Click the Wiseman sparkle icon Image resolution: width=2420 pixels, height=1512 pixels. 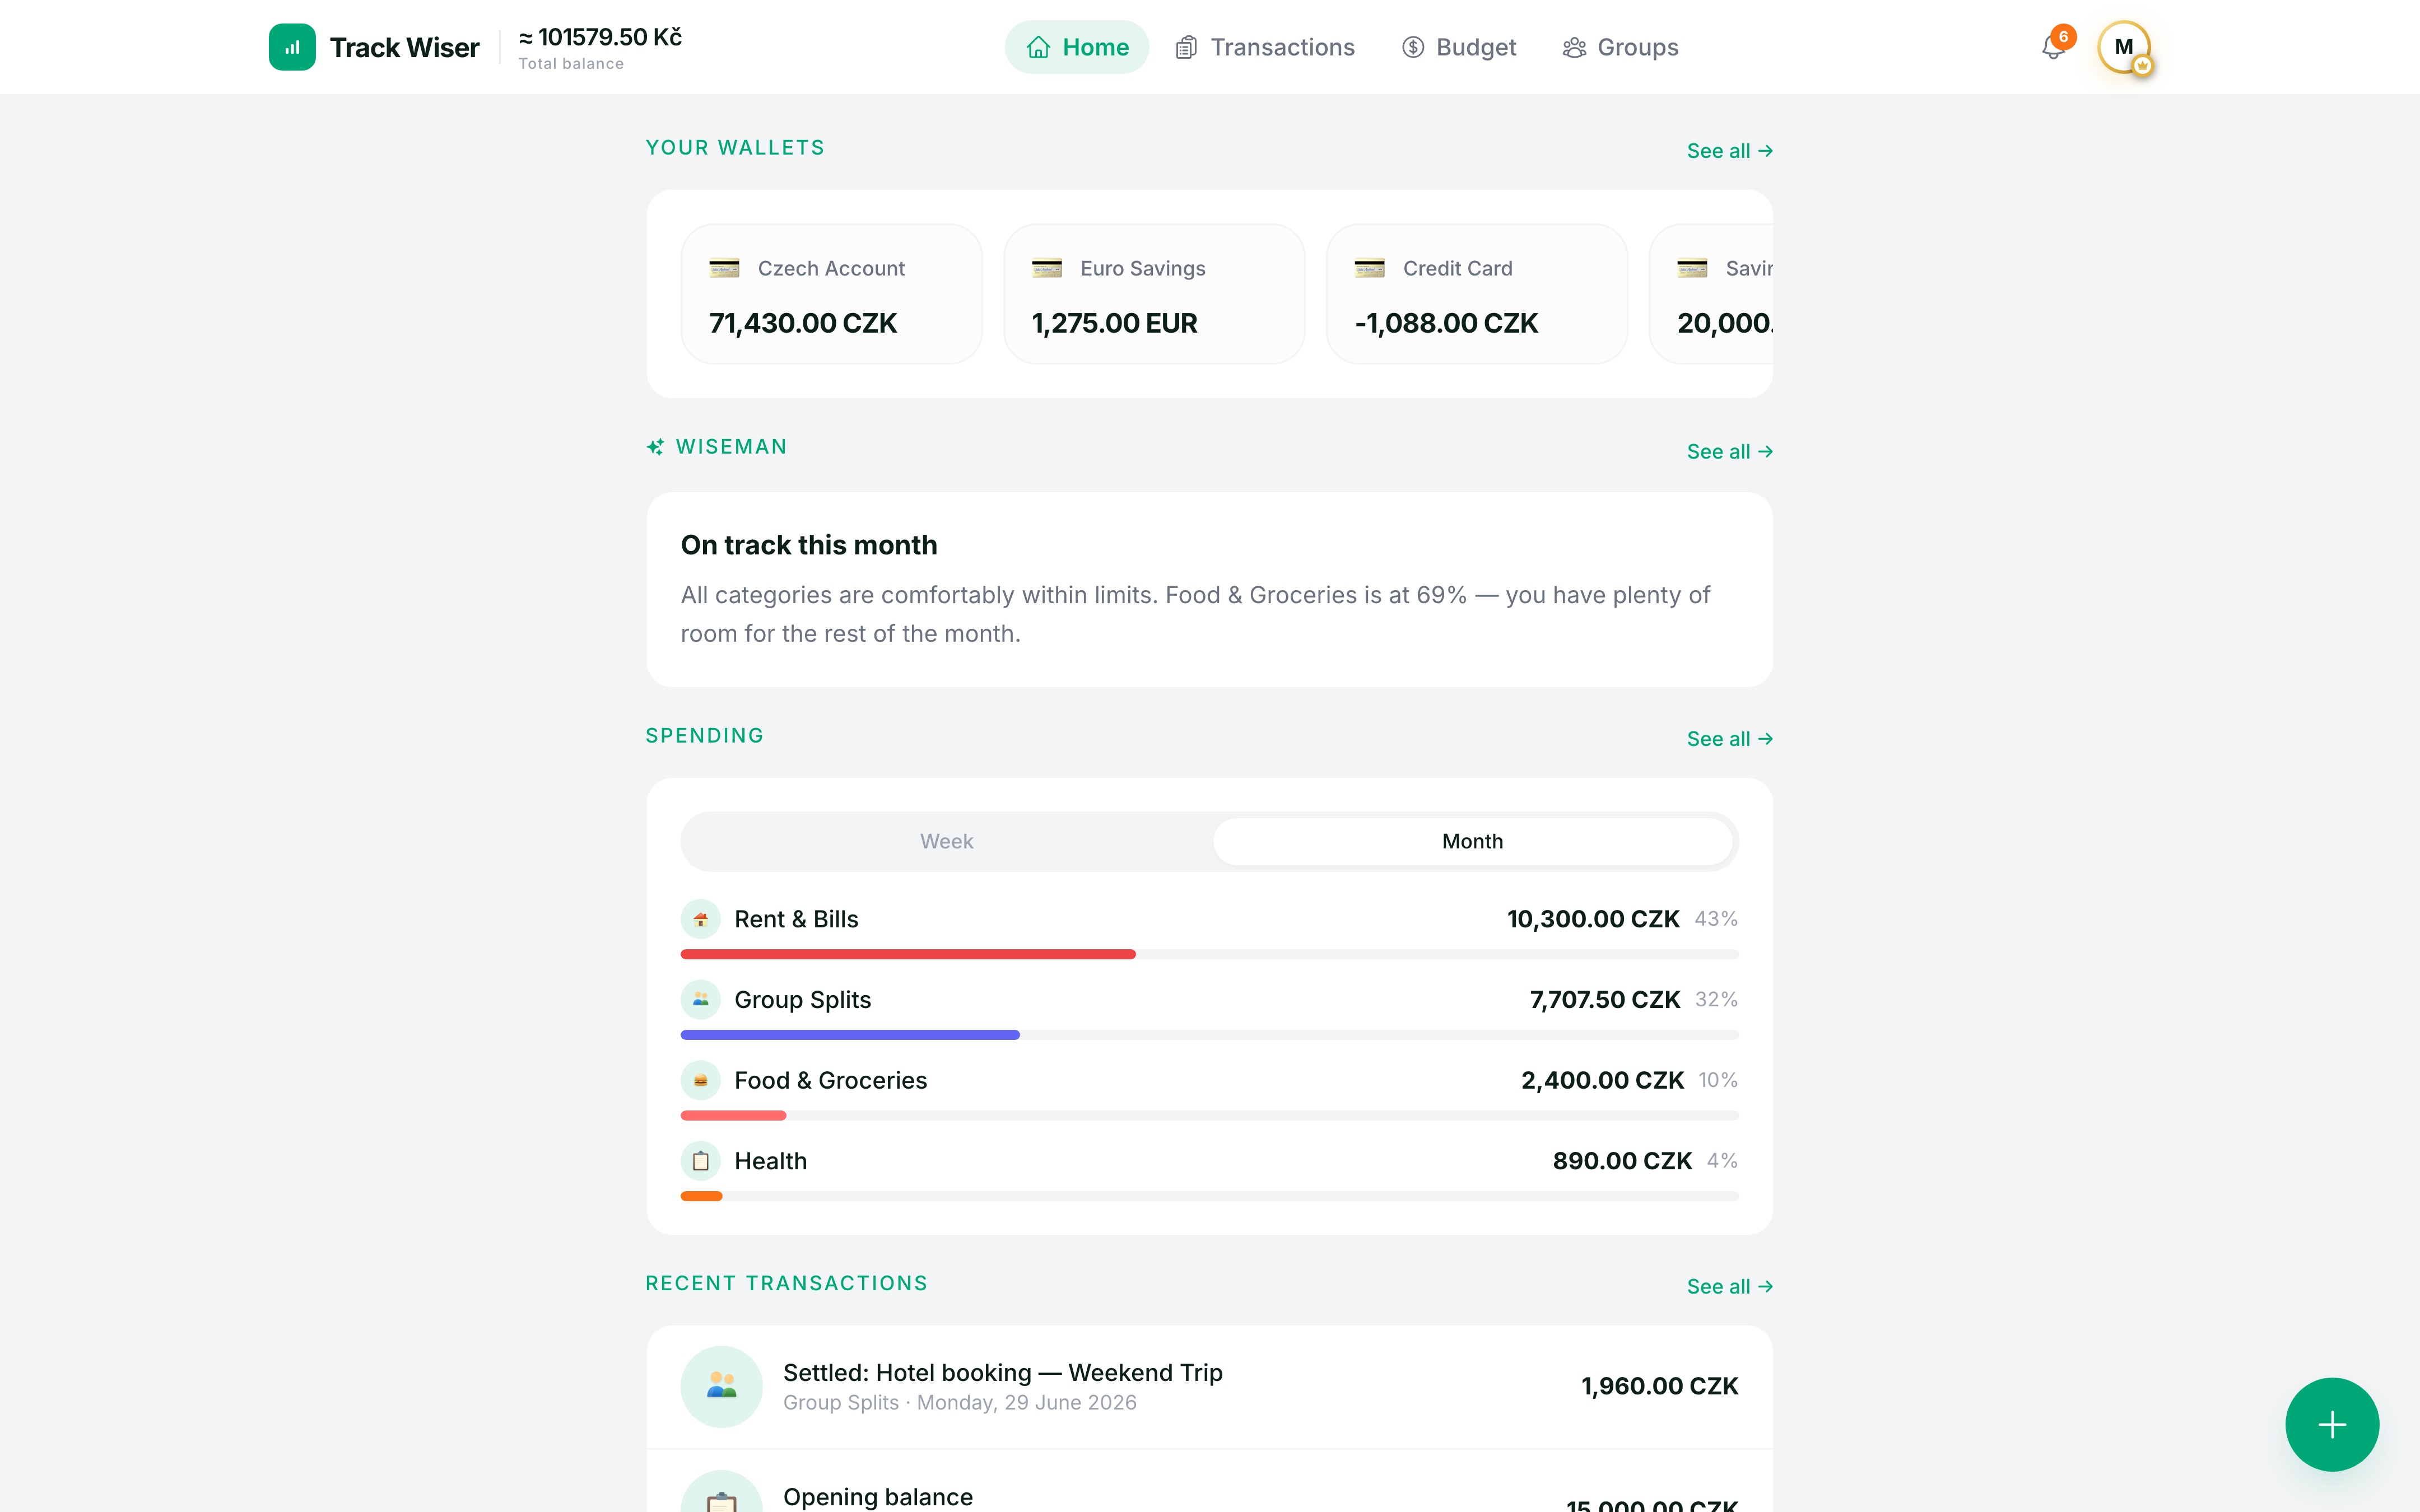tap(655, 447)
